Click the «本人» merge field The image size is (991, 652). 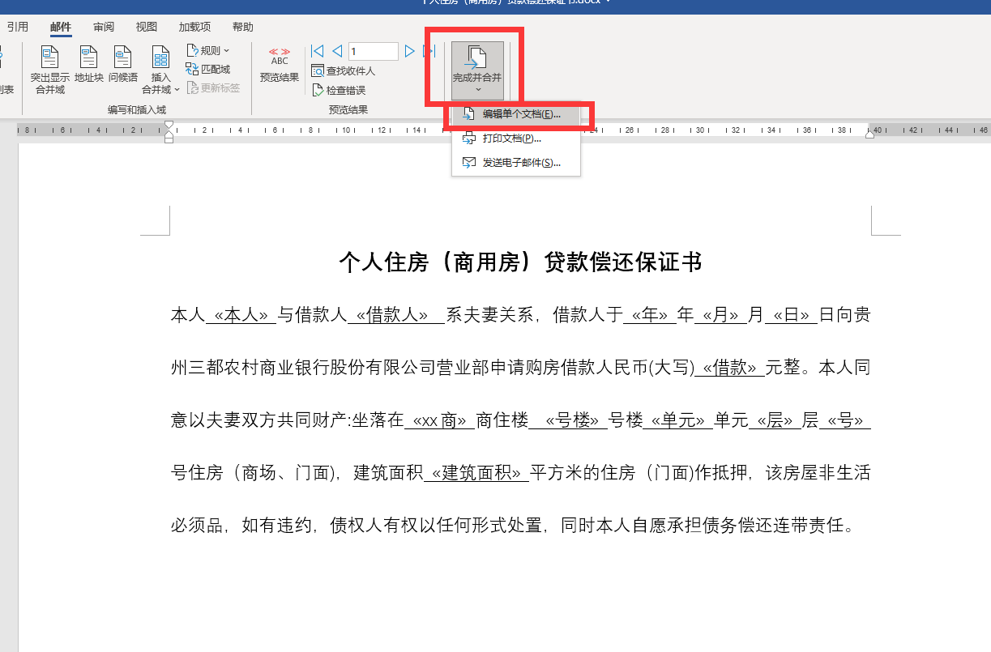241,314
